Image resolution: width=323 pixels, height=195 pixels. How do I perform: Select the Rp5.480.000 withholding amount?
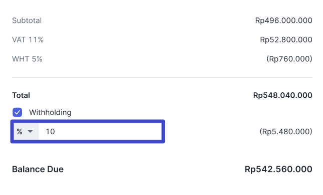pyautogui.click(x=286, y=132)
